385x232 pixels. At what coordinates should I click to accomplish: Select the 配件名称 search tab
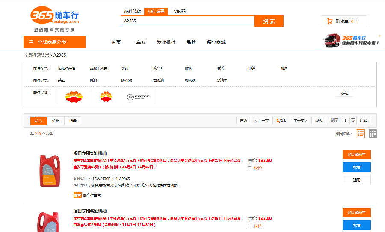click(x=132, y=12)
